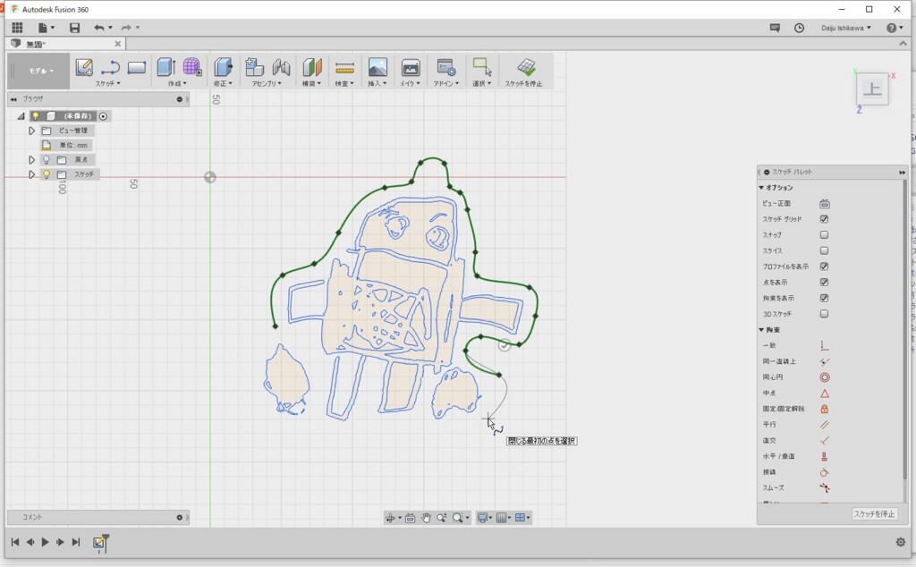Image resolution: width=916 pixels, height=567 pixels.
Task: Apply the parallel constraint (平行)
Action: [824, 425]
